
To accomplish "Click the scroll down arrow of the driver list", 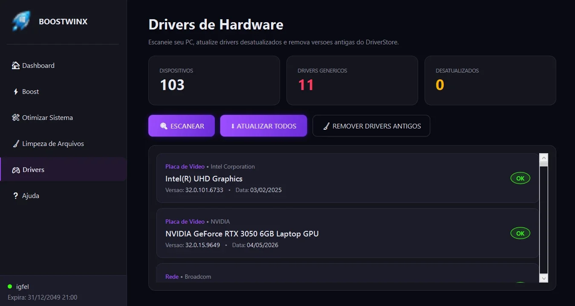I will coord(543,278).
